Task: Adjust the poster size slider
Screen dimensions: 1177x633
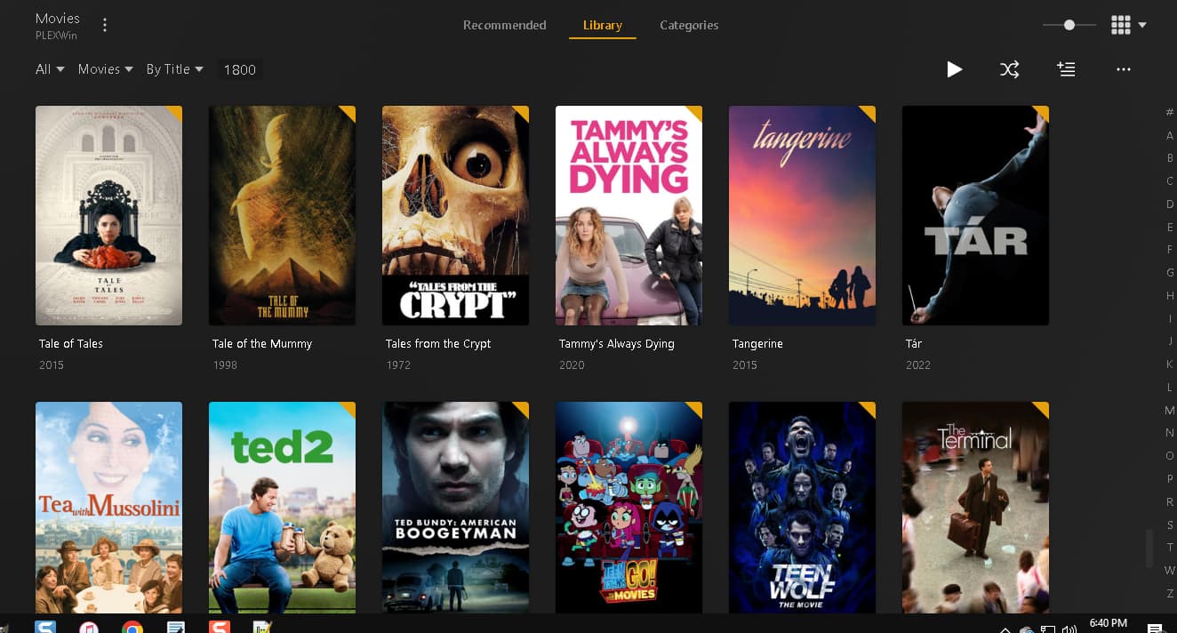Action: pos(1069,25)
